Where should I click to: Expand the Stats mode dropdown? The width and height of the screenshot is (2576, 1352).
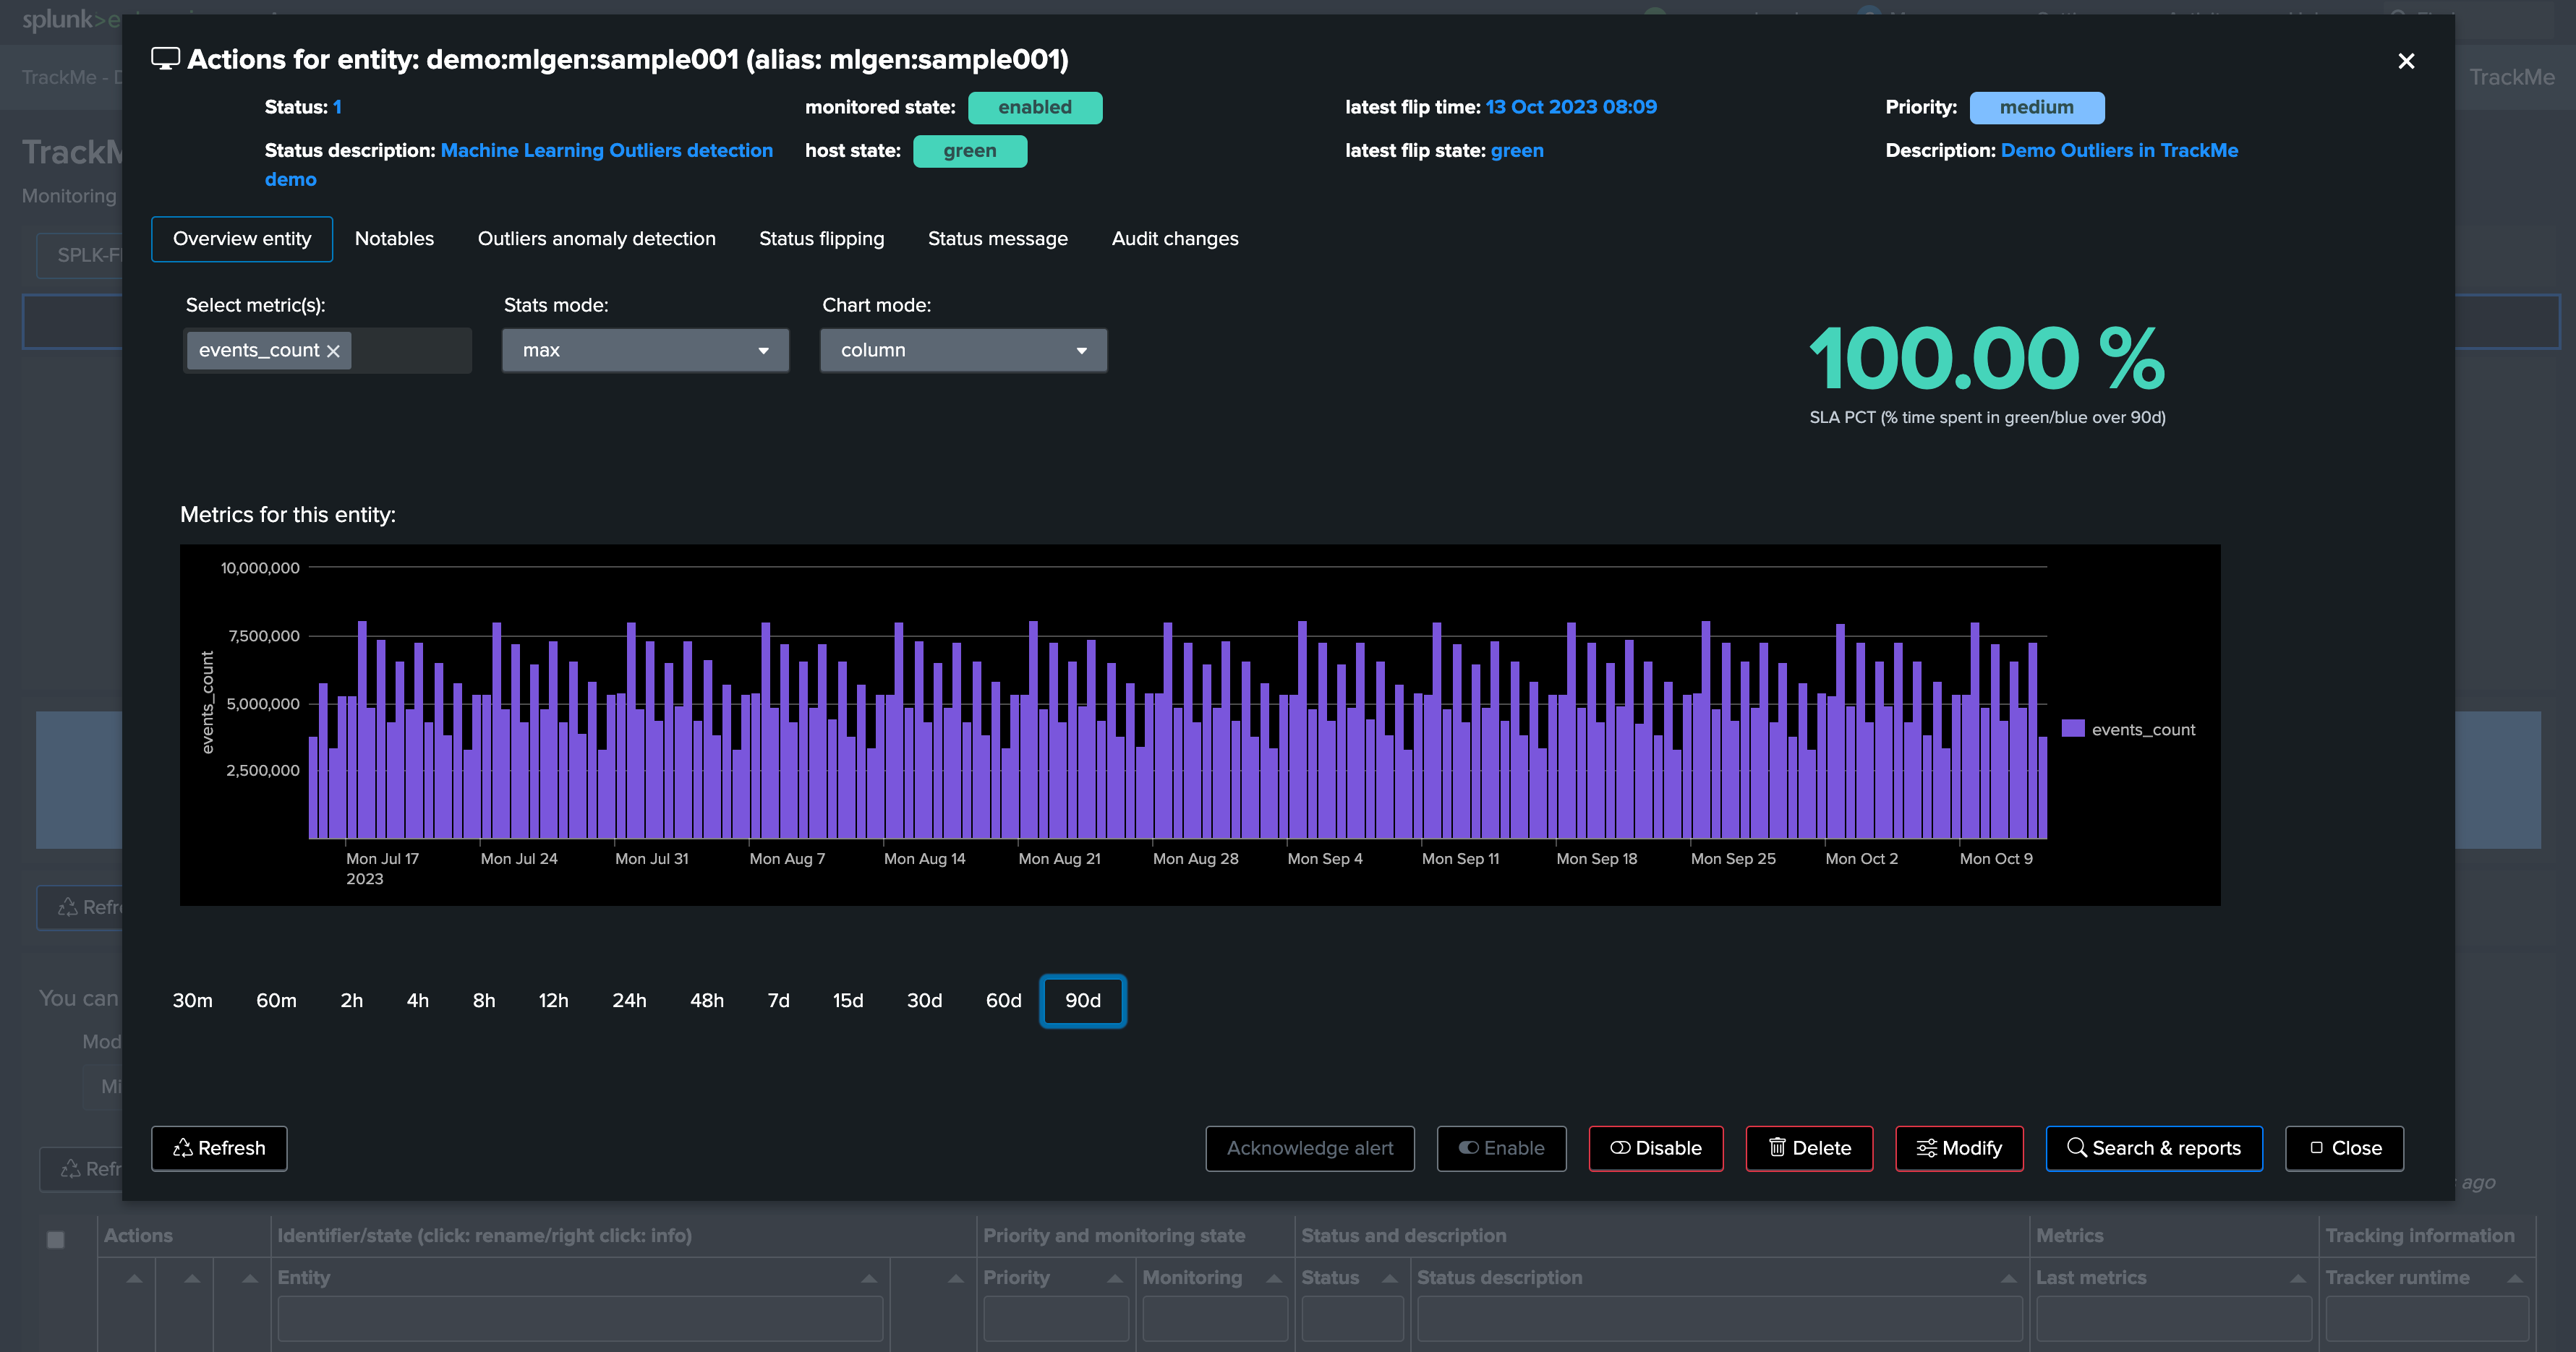coord(645,351)
